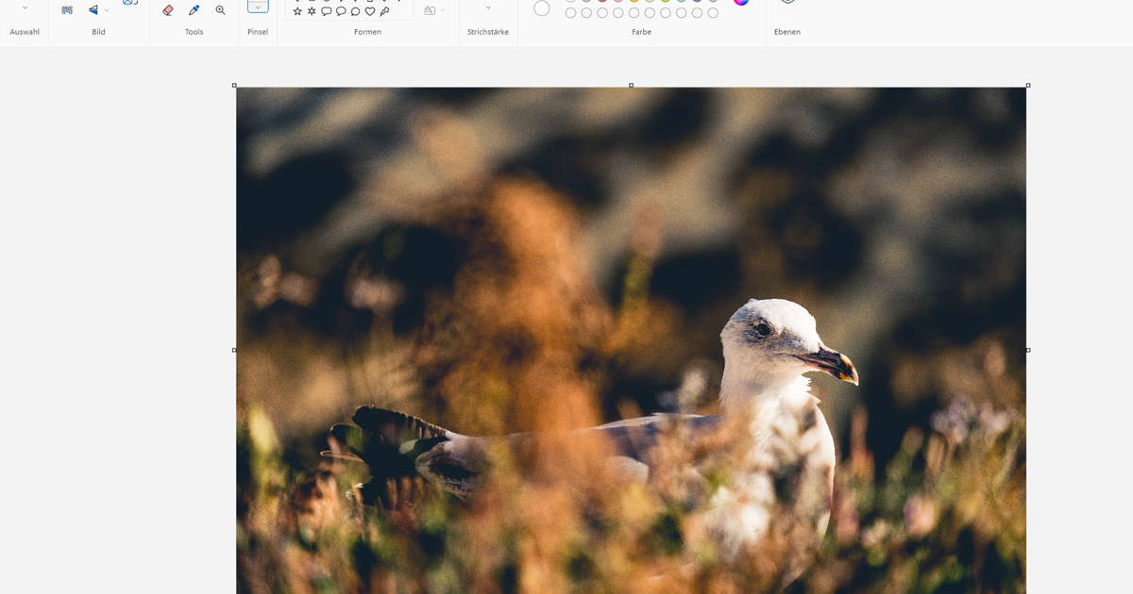Click the right-middle canvas resize handle
Viewport: 1133px width, 594px height.
click(x=1028, y=350)
